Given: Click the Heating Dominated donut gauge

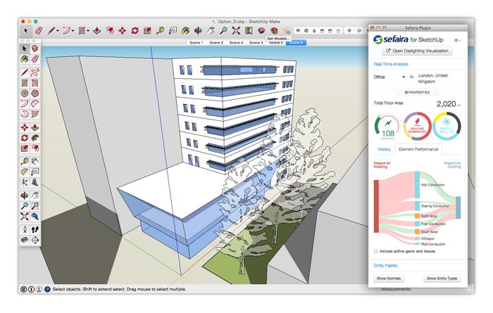Looking at the screenshot, I should coord(417,127).
